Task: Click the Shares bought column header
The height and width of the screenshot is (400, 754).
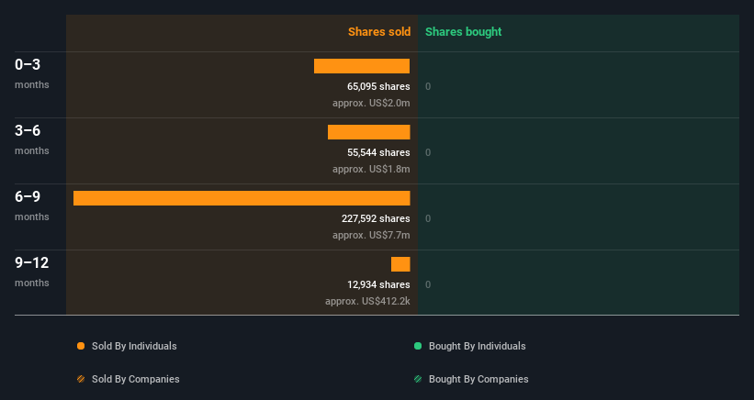Action: [463, 32]
